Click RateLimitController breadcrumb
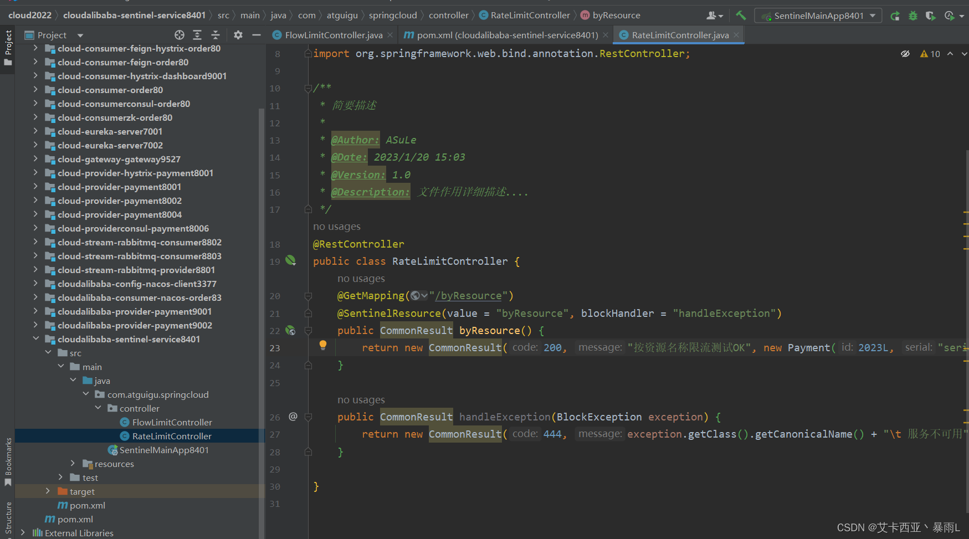 530,15
